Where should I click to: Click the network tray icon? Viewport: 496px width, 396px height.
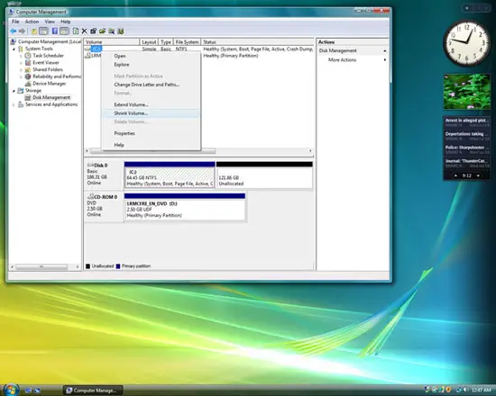(458, 390)
